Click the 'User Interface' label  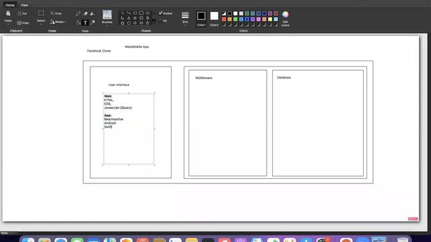119,85
